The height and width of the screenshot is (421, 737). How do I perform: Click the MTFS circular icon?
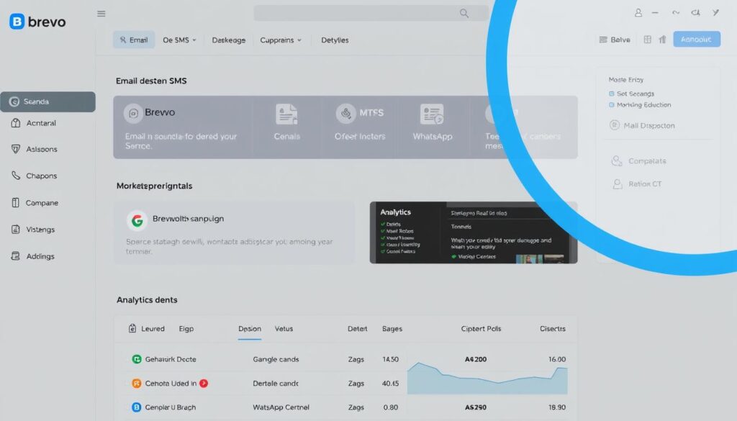(x=345, y=113)
